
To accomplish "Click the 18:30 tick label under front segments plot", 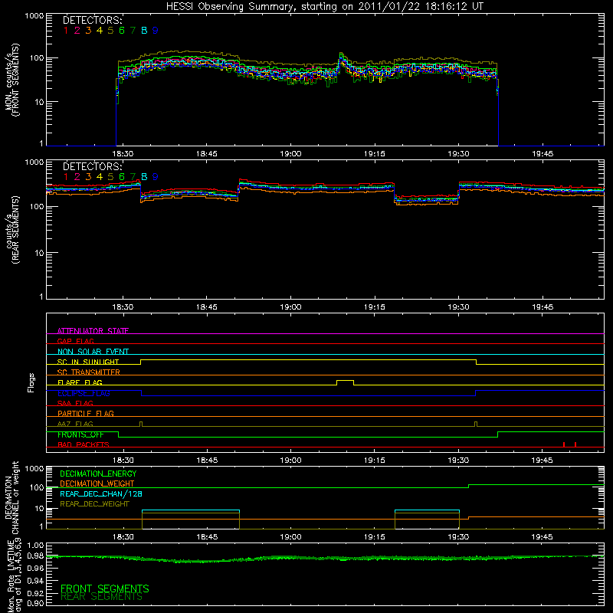I will point(123,154).
